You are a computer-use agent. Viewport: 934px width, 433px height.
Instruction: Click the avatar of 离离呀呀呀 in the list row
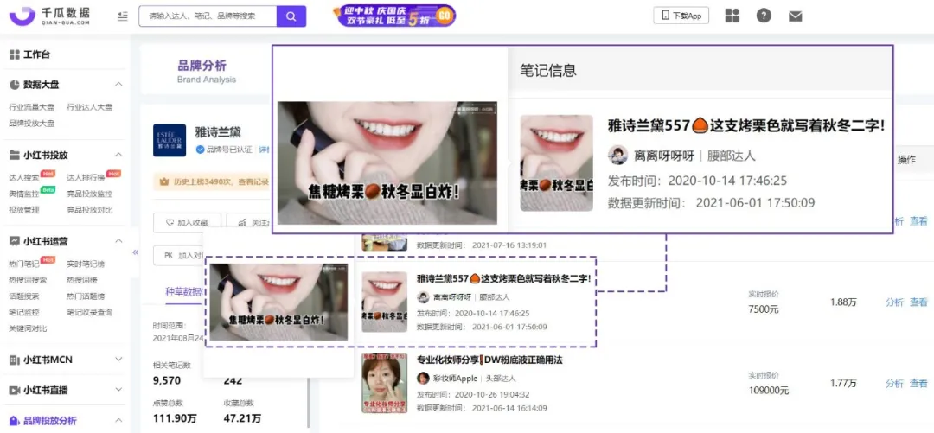tap(423, 296)
